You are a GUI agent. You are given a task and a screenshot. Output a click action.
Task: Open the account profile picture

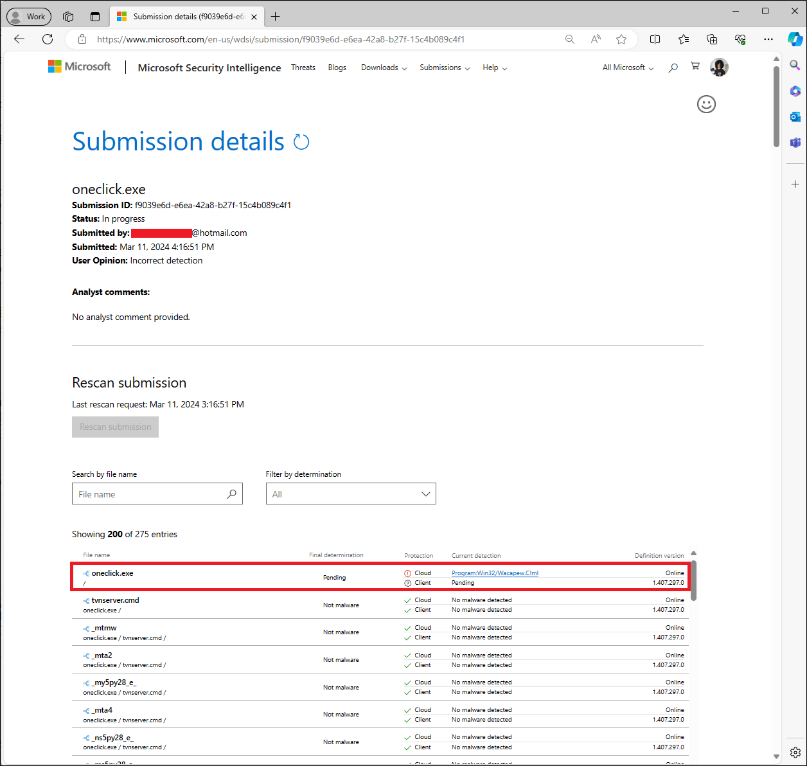point(719,67)
